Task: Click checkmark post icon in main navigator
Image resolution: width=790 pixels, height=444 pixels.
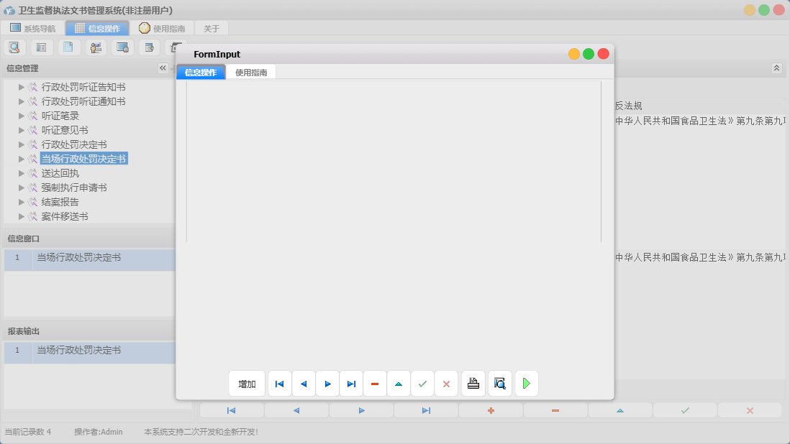Action: [685, 410]
